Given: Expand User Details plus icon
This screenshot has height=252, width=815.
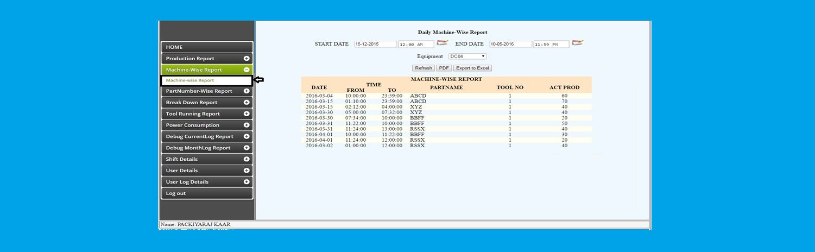Looking at the screenshot, I should [247, 171].
